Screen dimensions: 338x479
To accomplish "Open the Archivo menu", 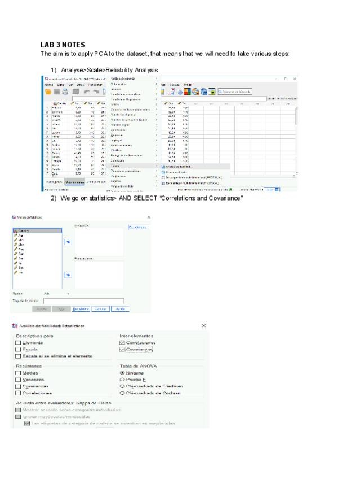I will (49, 85).
